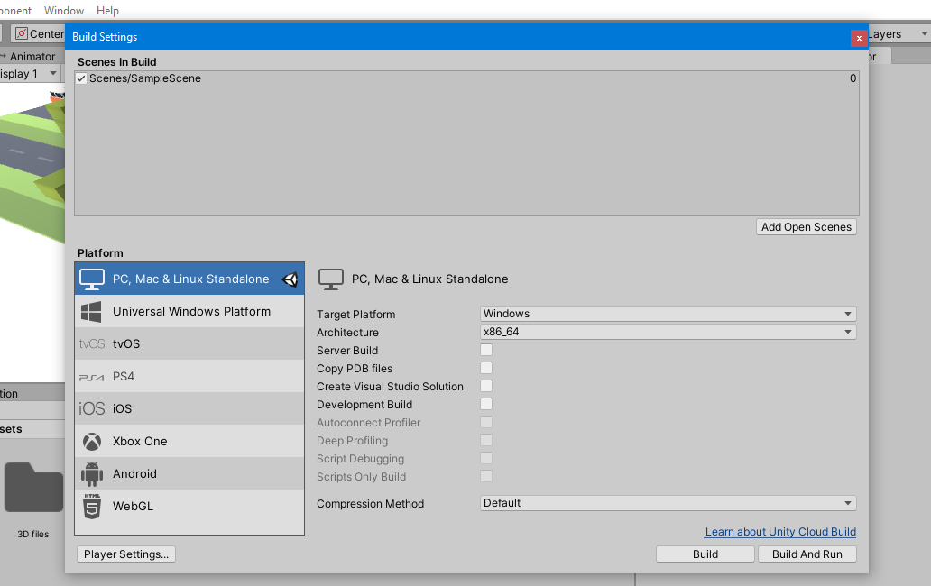The width and height of the screenshot is (931, 586).
Task: Click the Xbox One logo icon
Action: (x=91, y=441)
